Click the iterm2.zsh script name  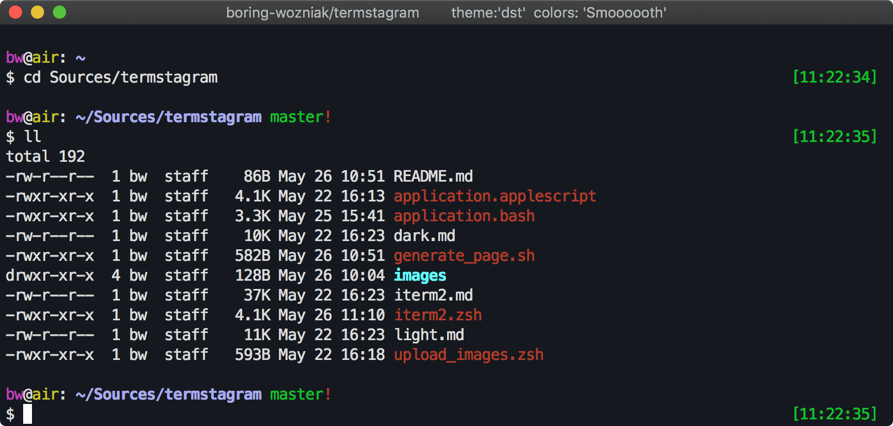(x=437, y=315)
